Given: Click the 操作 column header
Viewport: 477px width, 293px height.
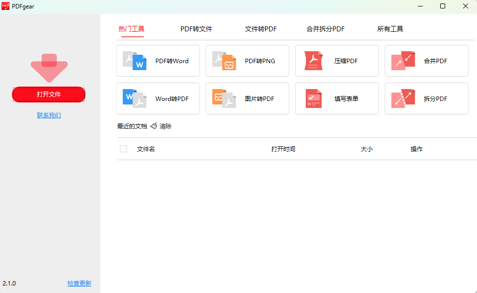Looking at the screenshot, I should (x=416, y=149).
